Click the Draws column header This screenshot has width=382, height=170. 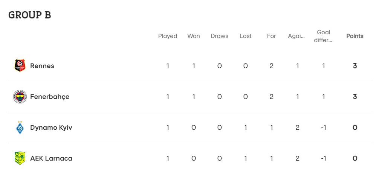220,36
